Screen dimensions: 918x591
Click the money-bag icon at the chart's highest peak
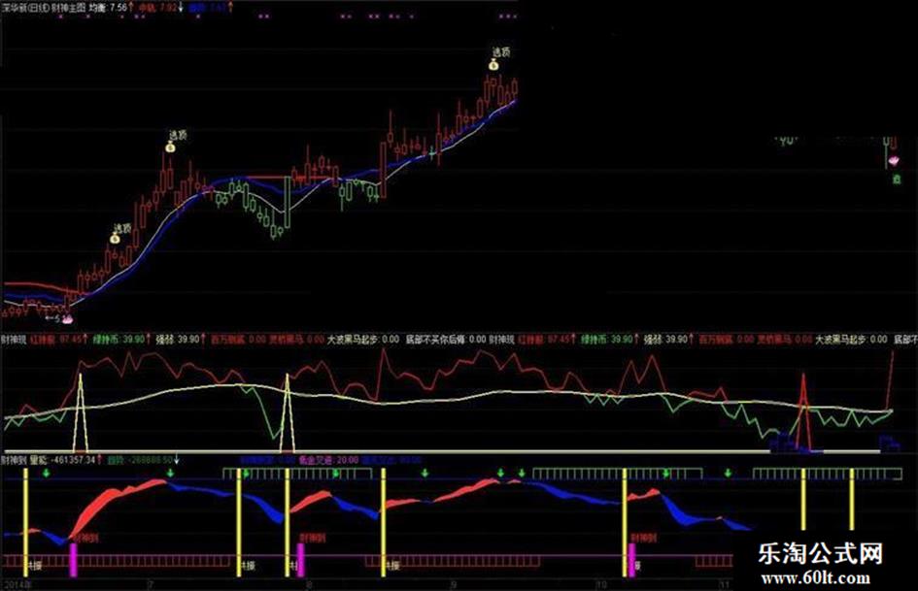493,65
